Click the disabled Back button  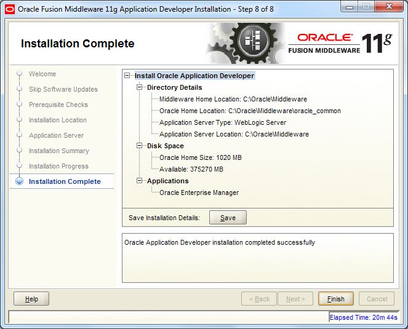point(259,299)
